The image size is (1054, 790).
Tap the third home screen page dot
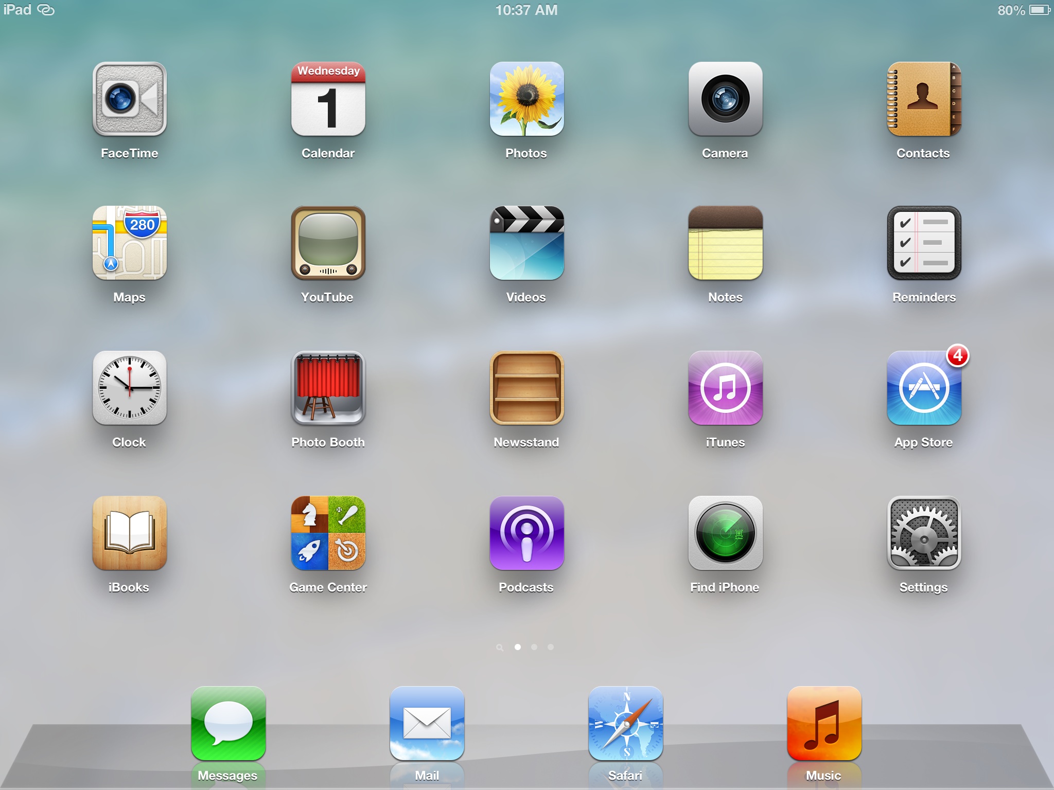click(x=534, y=647)
